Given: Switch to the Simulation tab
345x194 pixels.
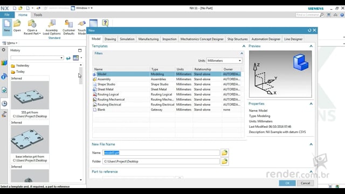Looking at the screenshot, I should 127,39.
